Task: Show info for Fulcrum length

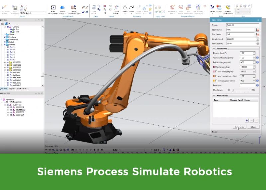Action: 257,62
